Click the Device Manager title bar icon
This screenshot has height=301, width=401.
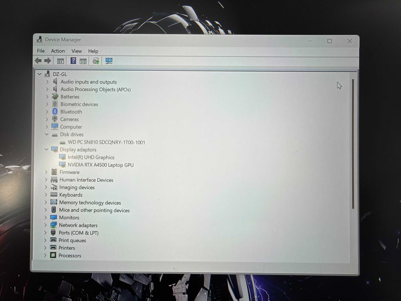[x=40, y=40]
